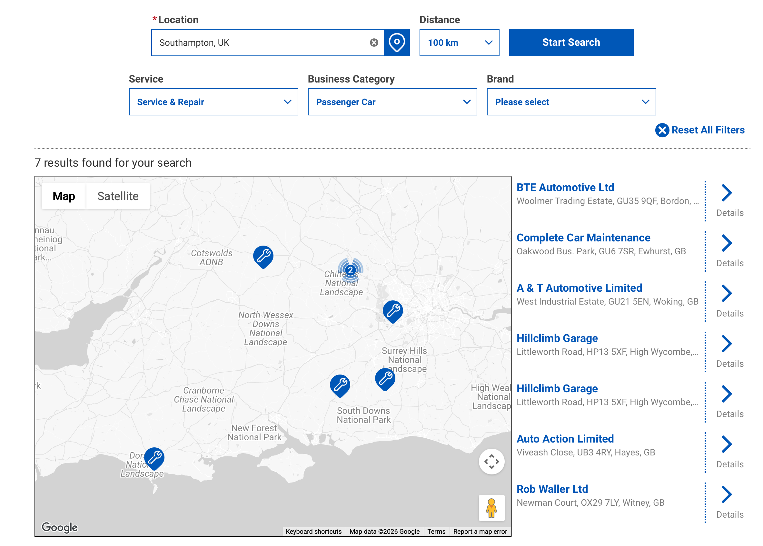Open map Terms link
Image resolution: width=763 pixels, height=546 pixels.
436,531
